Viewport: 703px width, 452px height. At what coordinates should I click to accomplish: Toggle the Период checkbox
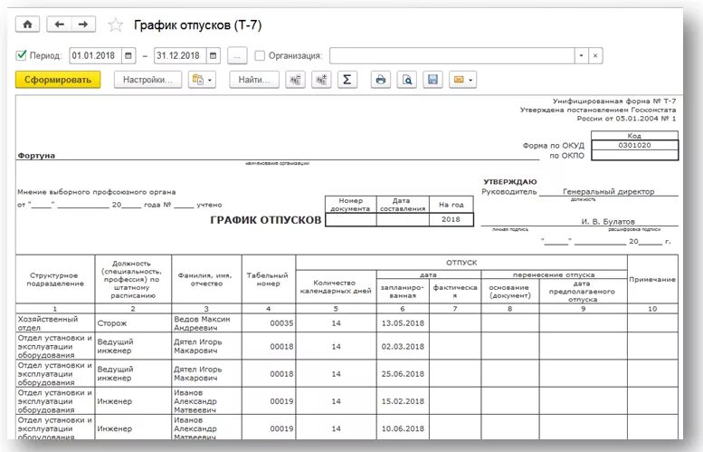[21, 55]
